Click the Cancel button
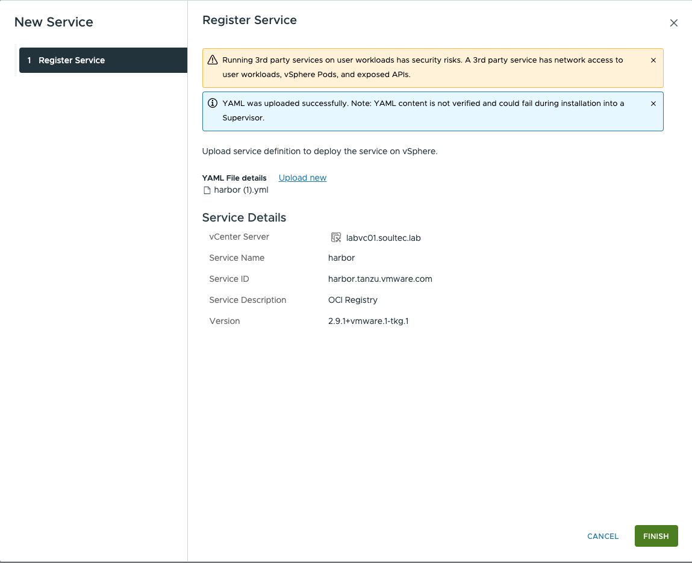 [602, 536]
